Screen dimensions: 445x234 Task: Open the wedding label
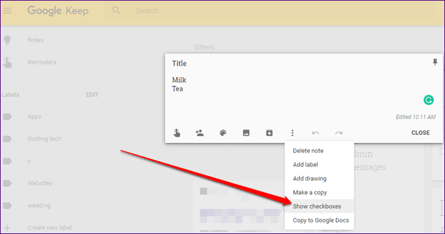coord(39,205)
